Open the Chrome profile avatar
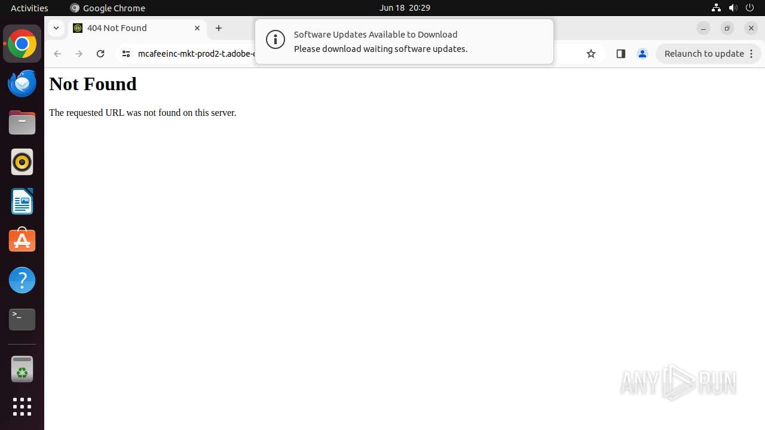This screenshot has height=430, width=765. pyautogui.click(x=642, y=54)
